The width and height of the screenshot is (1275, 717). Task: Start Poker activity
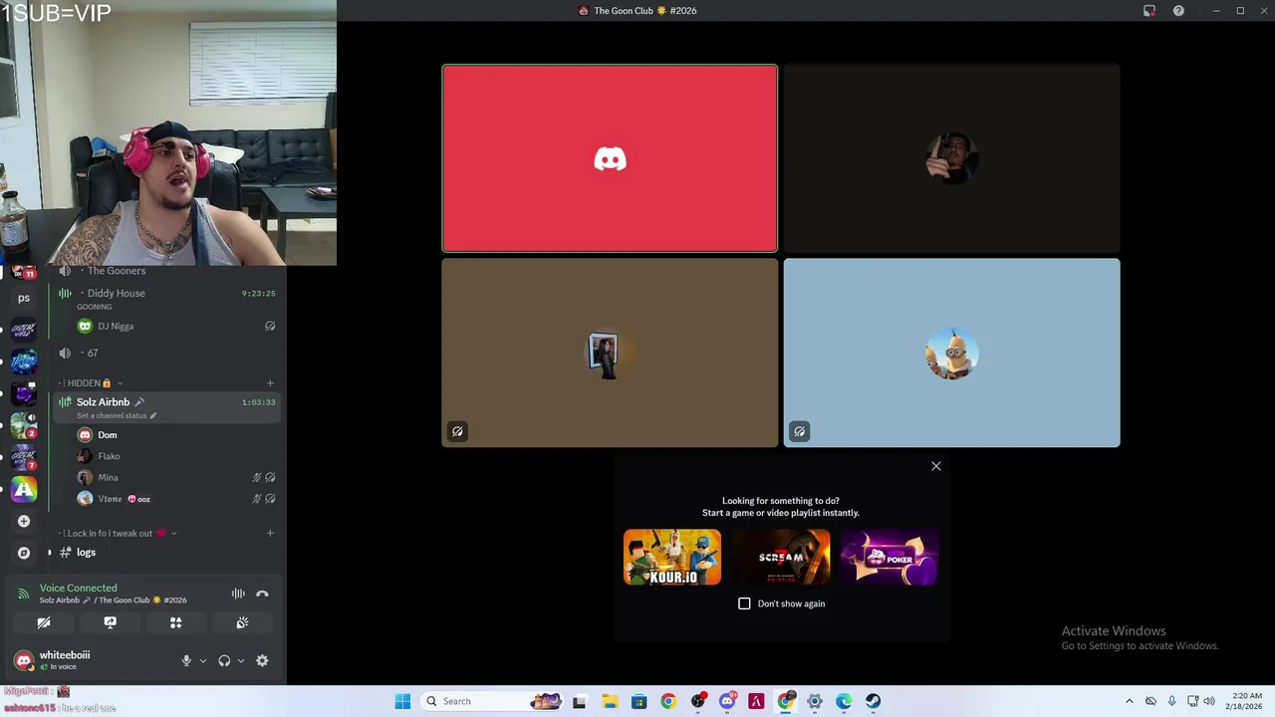pyautogui.click(x=889, y=557)
